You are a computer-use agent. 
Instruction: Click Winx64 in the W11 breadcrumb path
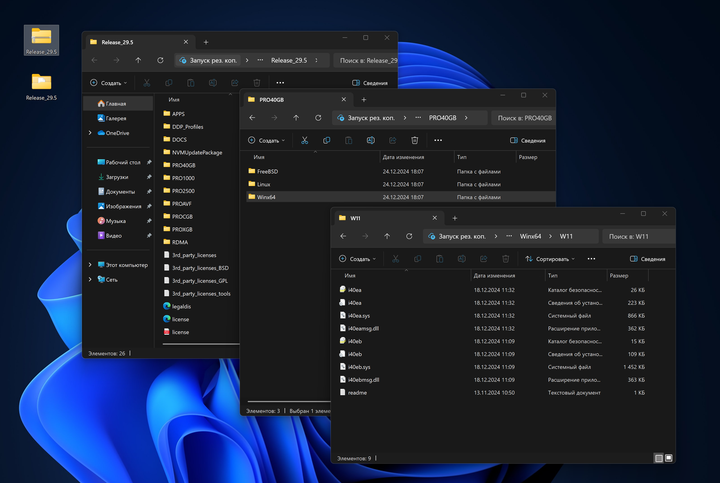click(x=530, y=236)
